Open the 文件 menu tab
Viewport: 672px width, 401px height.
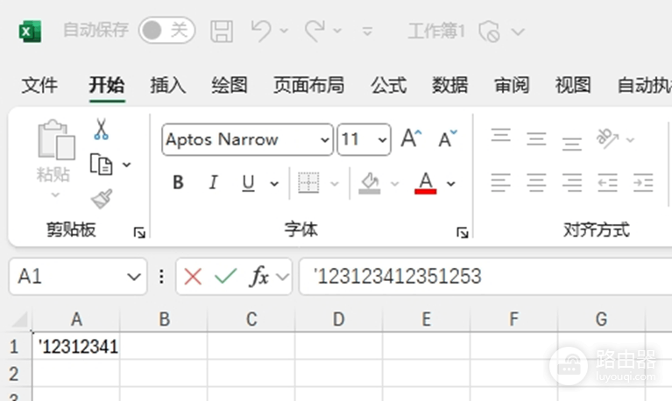point(39,85)
